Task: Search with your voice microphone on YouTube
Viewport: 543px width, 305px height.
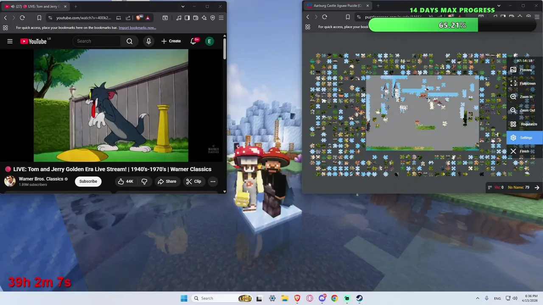Action: coord(148,41)
